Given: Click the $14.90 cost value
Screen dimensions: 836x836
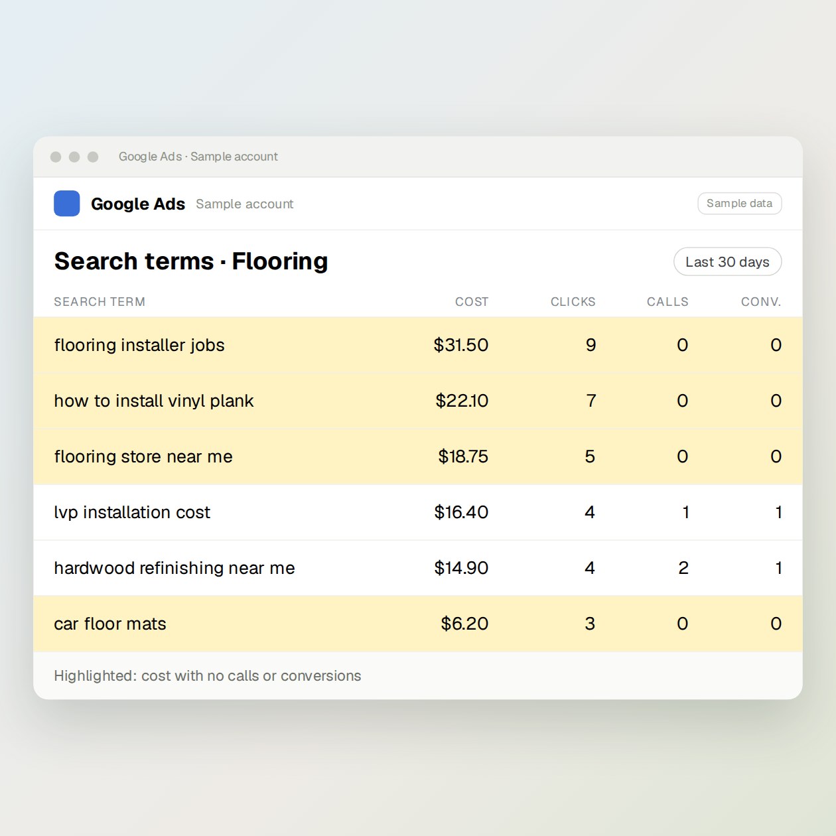Looking at the screenshot, I should [x=461, y=568].
